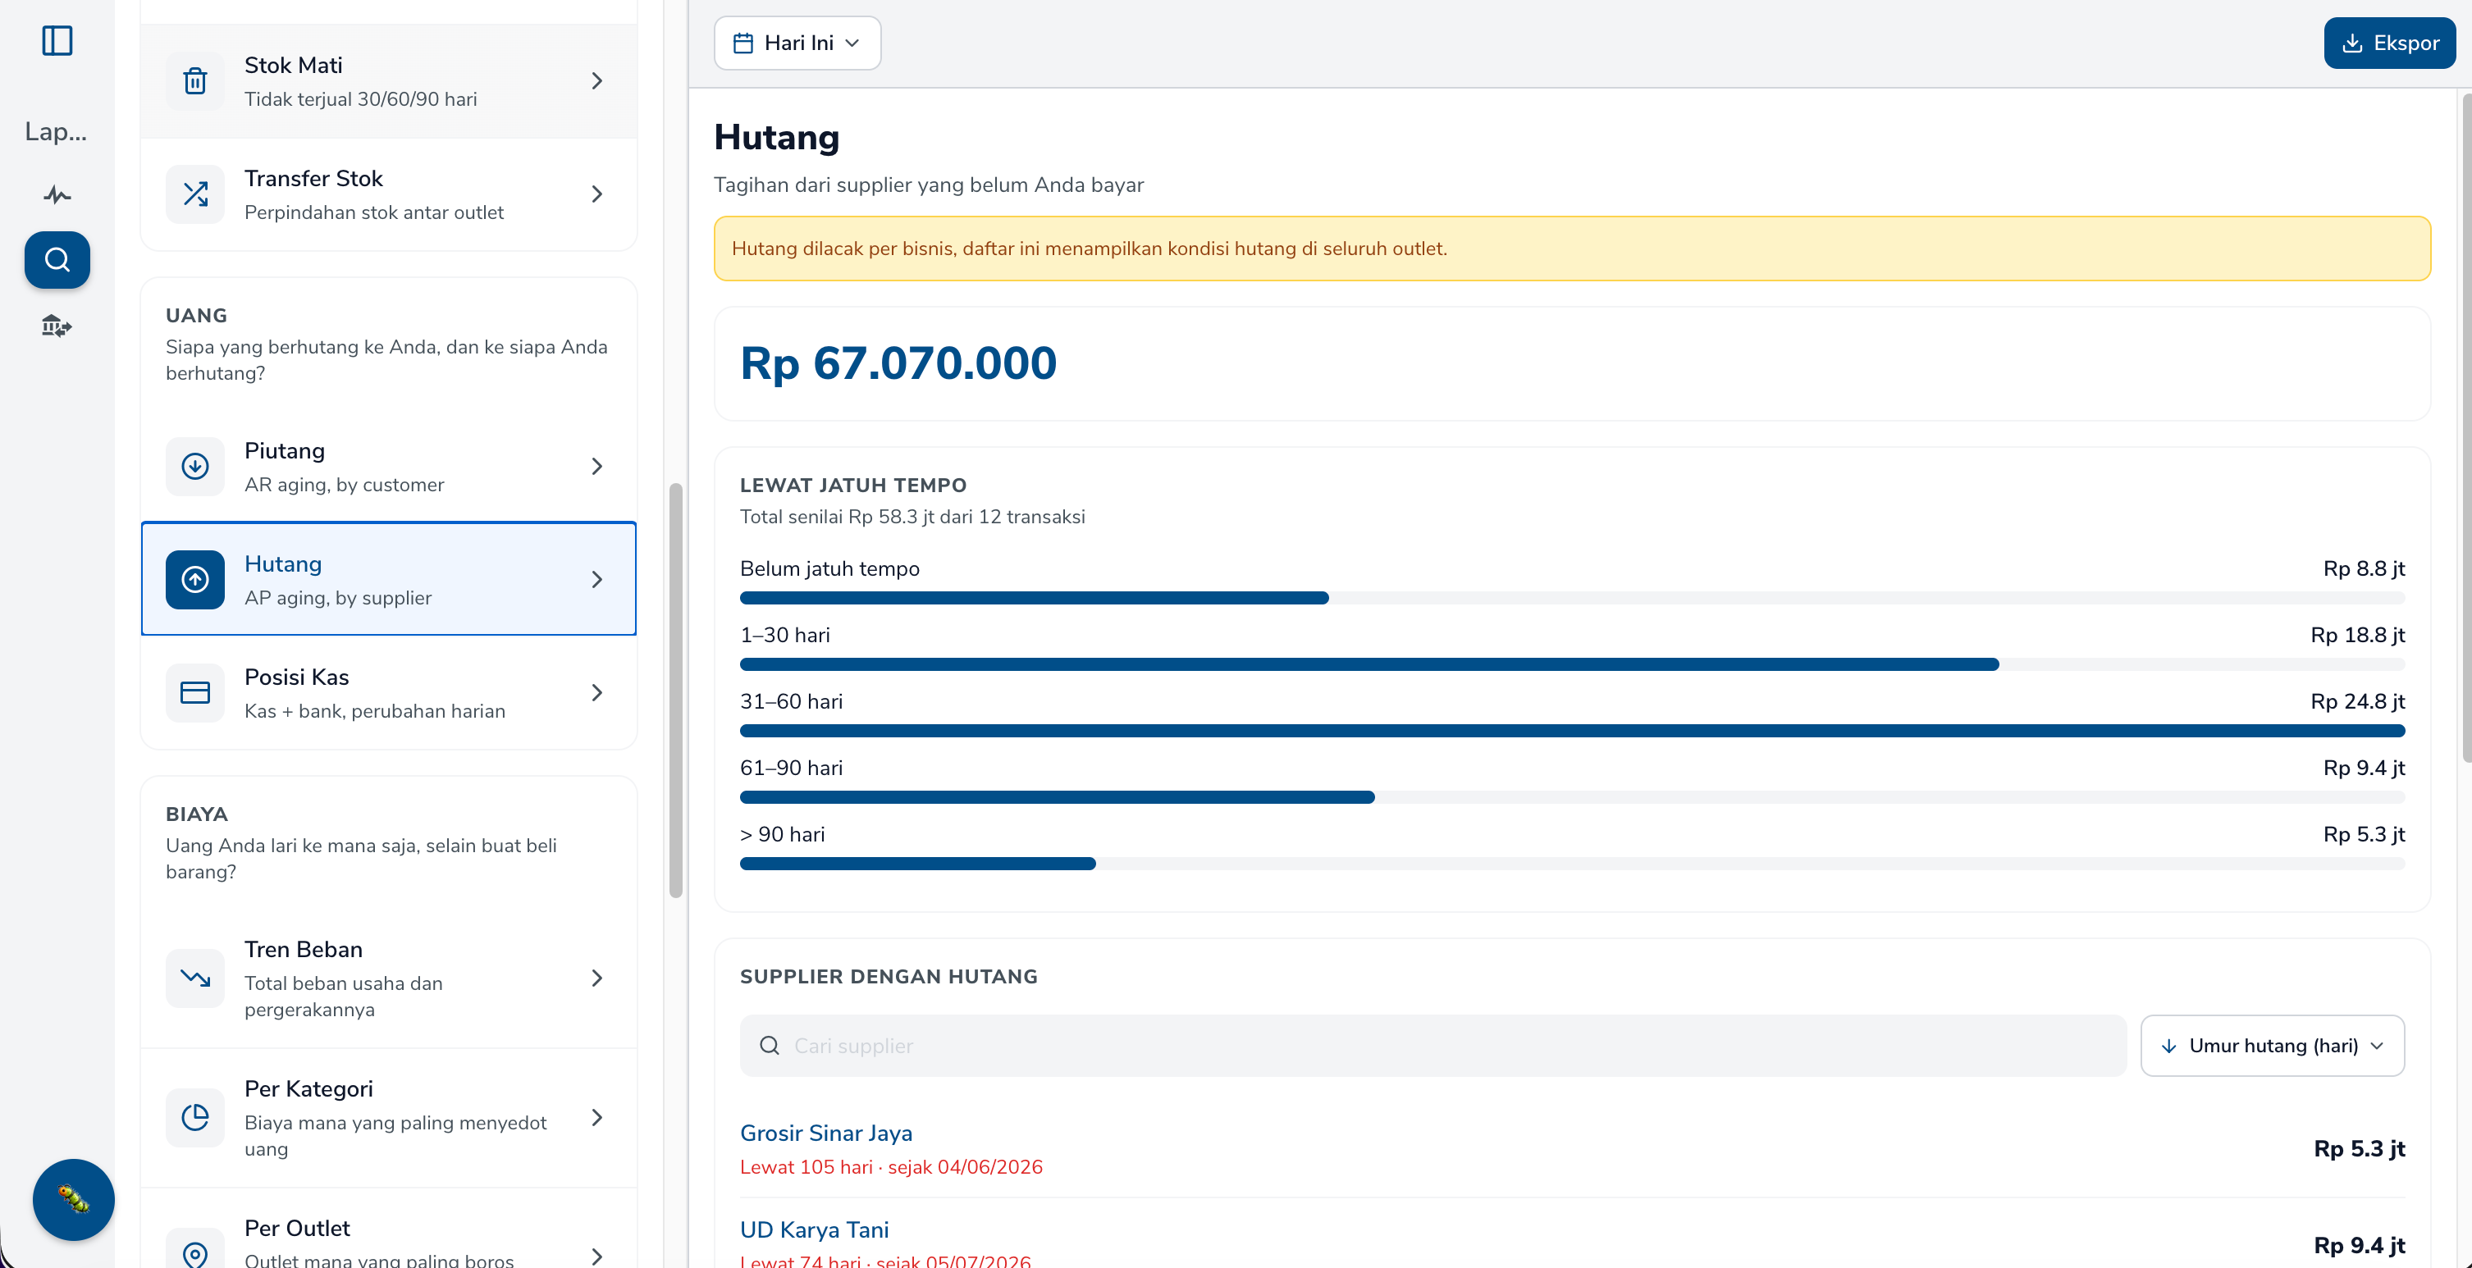2472x1268 pixels.
Task: Click the magnifier icon in supplier search
Action: [770, 1046]
